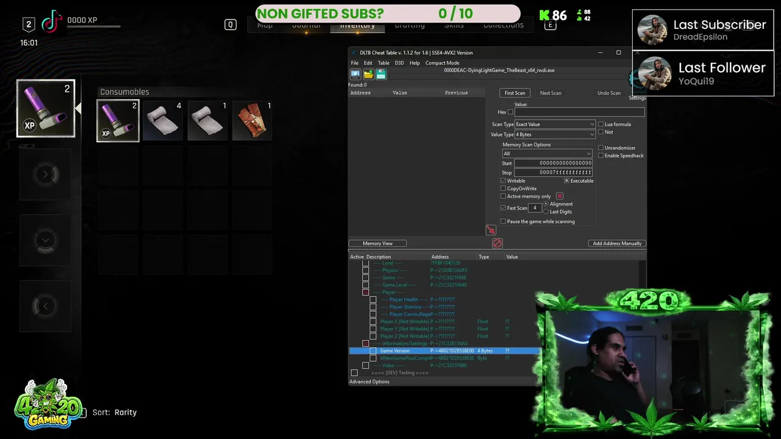This screenshot has height=439, width=781.
Task: Click the large XP booster preview tile
Action: coord(46,108)
